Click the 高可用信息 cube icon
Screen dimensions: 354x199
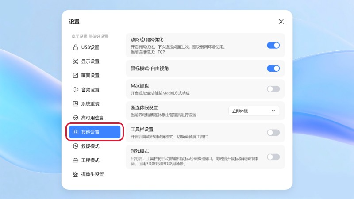(x=75, y=118)
